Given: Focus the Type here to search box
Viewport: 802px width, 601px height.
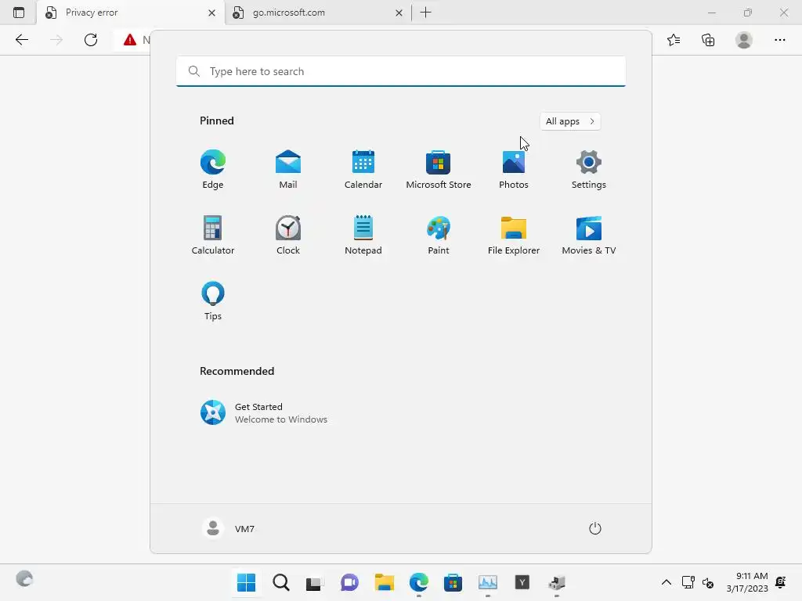Looking at the screenshot, I should point(401,71).
